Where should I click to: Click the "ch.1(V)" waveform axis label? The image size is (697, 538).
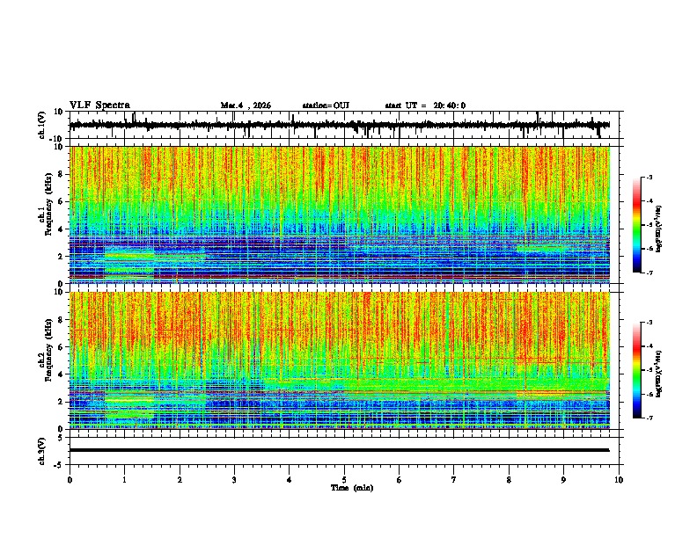pyautogui.click(x=42, y=125)
